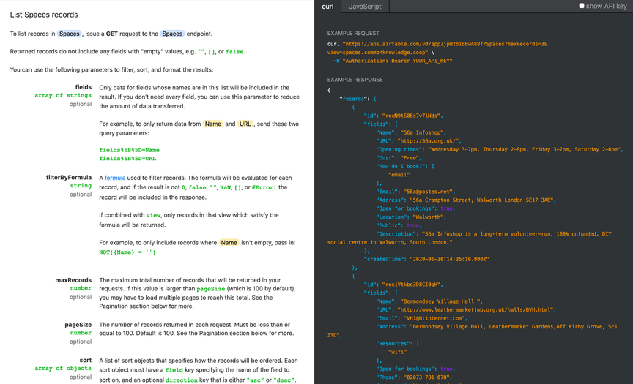
Task: Enable the show API key checkbox
Action: [x=582, y=7]
